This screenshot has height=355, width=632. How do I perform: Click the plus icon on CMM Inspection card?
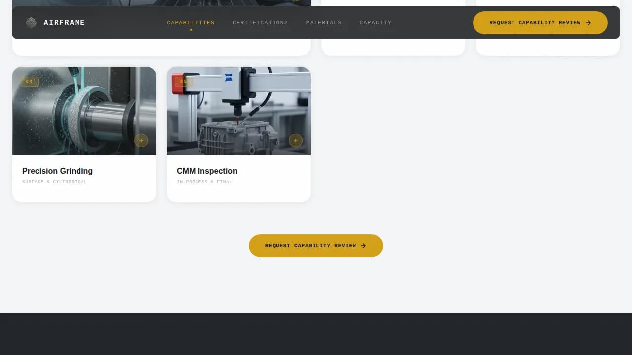296,141
